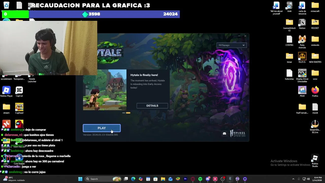Image resolution: width=325 pixels, height=183 pixels.
Task: Open the volume control in tray
Action: pos(308,179)
